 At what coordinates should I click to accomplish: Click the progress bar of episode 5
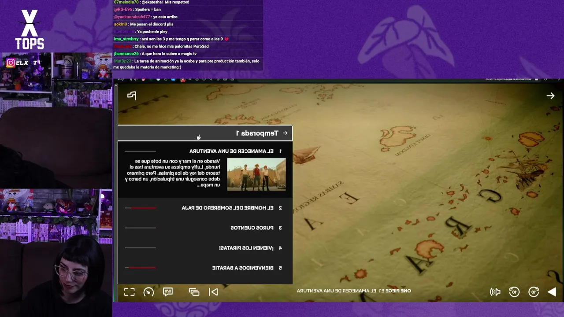coord(140,268)
